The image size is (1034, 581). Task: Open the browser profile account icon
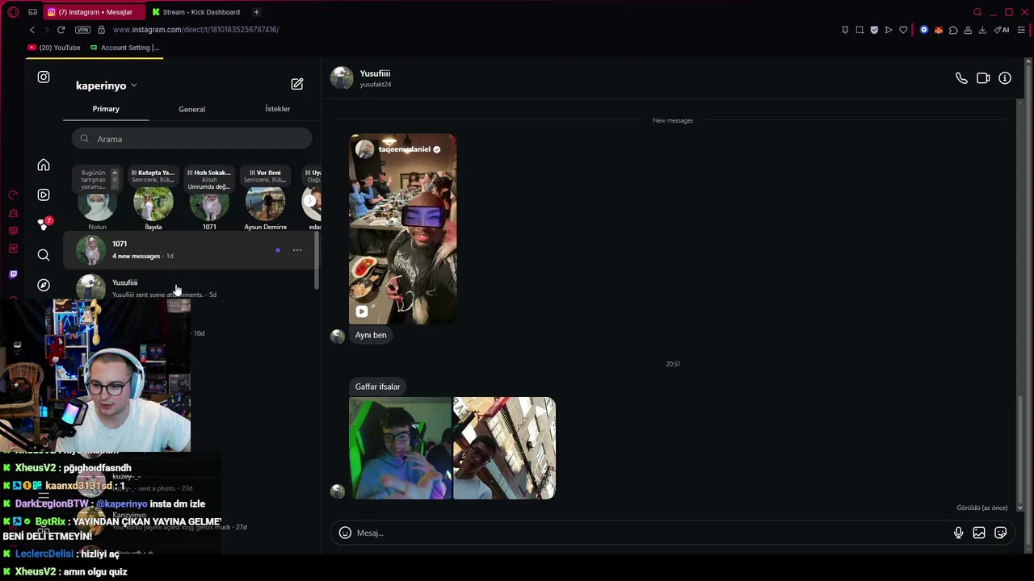pos(968,30)
